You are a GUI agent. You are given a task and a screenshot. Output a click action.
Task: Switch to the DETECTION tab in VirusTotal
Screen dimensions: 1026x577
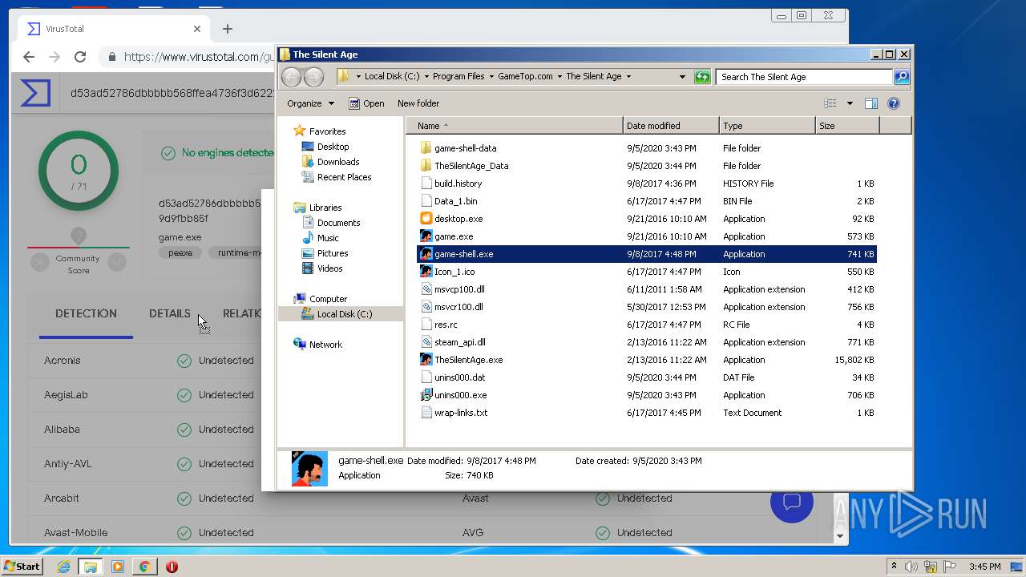click(86, 313)
